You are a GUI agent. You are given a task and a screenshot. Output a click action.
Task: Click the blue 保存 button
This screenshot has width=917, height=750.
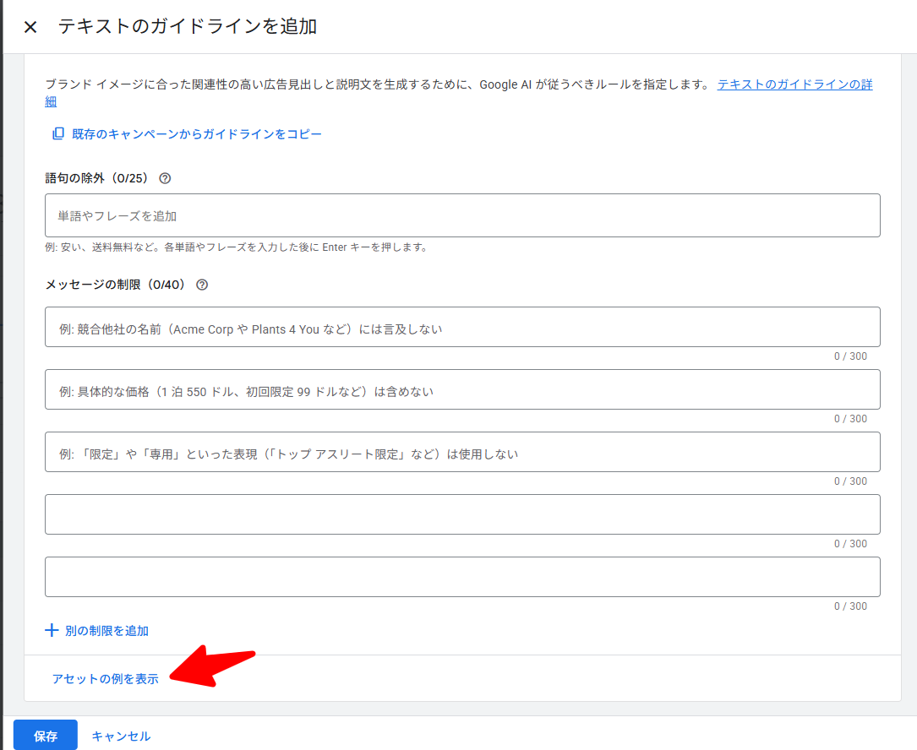point(46,736)
